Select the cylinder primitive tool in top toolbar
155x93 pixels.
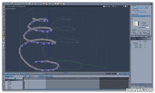(12, 4)
